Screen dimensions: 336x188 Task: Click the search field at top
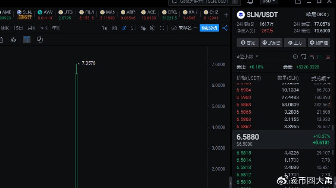pyautogui.click(x=205, y=2)
